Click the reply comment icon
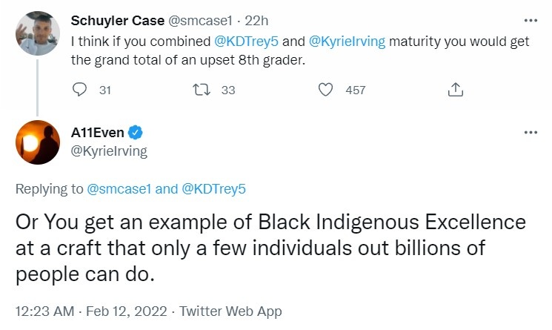552x330 pixels. pos(80,90)
